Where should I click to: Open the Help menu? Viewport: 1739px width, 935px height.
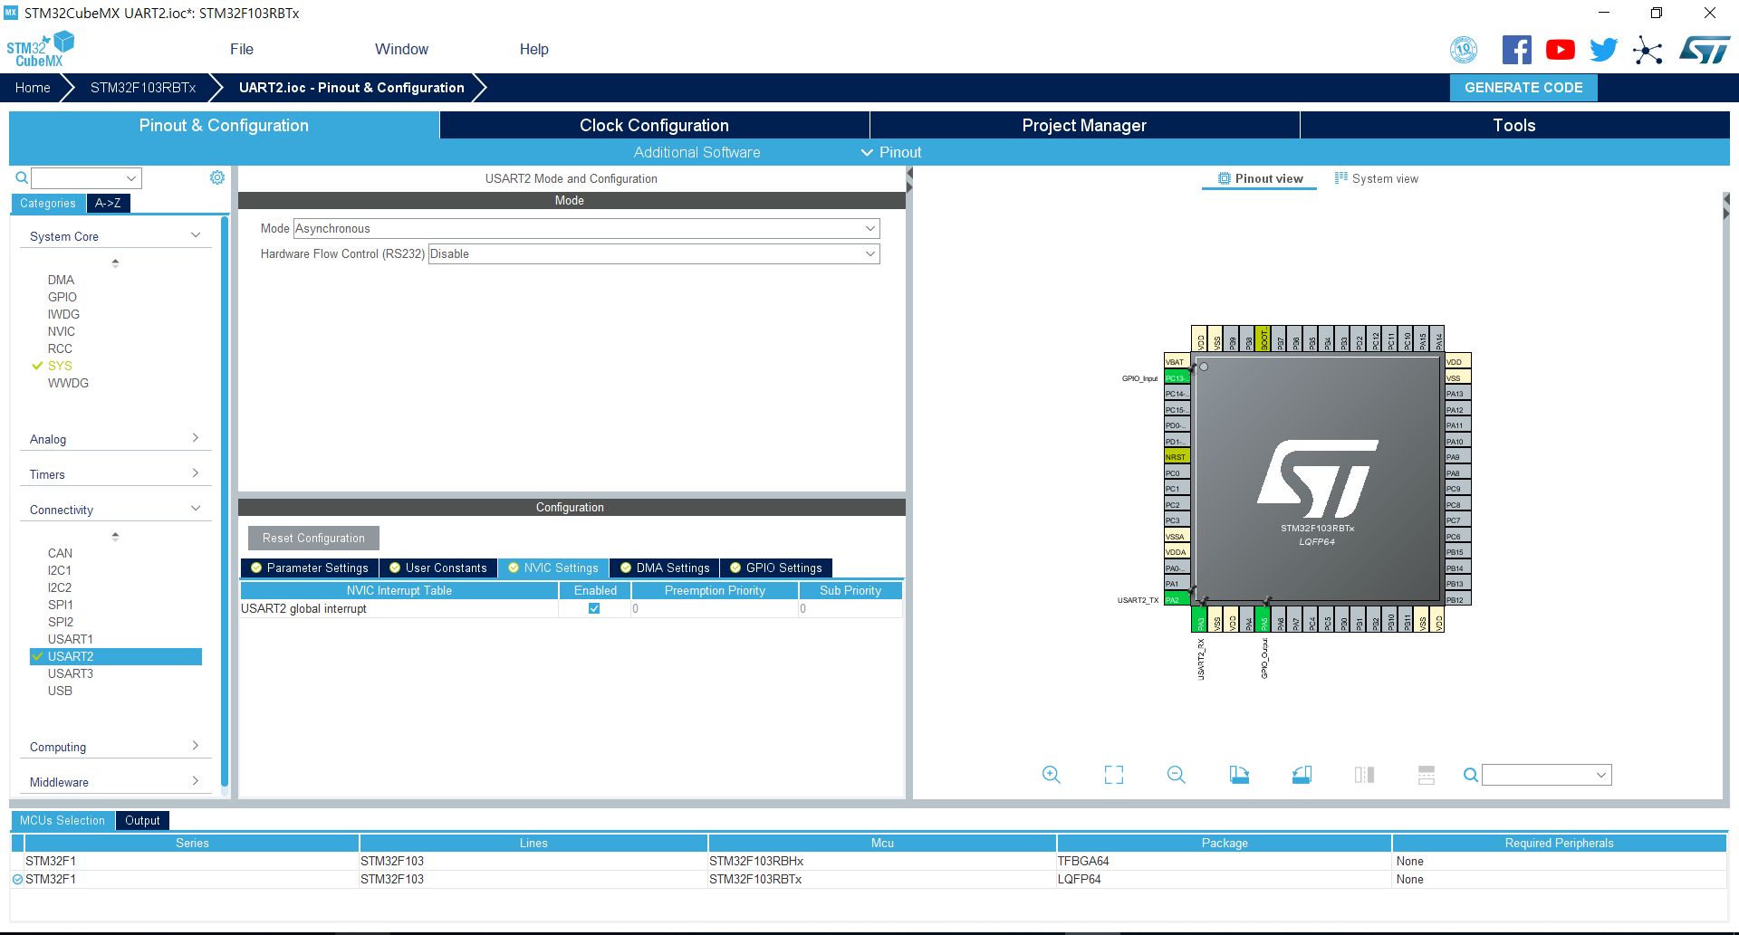[x=533, y=50]
